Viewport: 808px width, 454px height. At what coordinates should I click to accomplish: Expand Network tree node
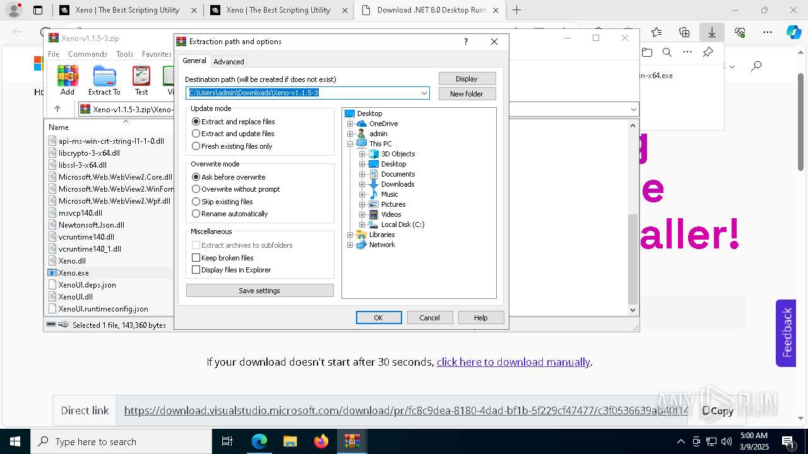click(x=350, y=245)
